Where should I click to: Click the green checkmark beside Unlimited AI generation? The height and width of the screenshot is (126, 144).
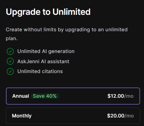tap(10, 51)
